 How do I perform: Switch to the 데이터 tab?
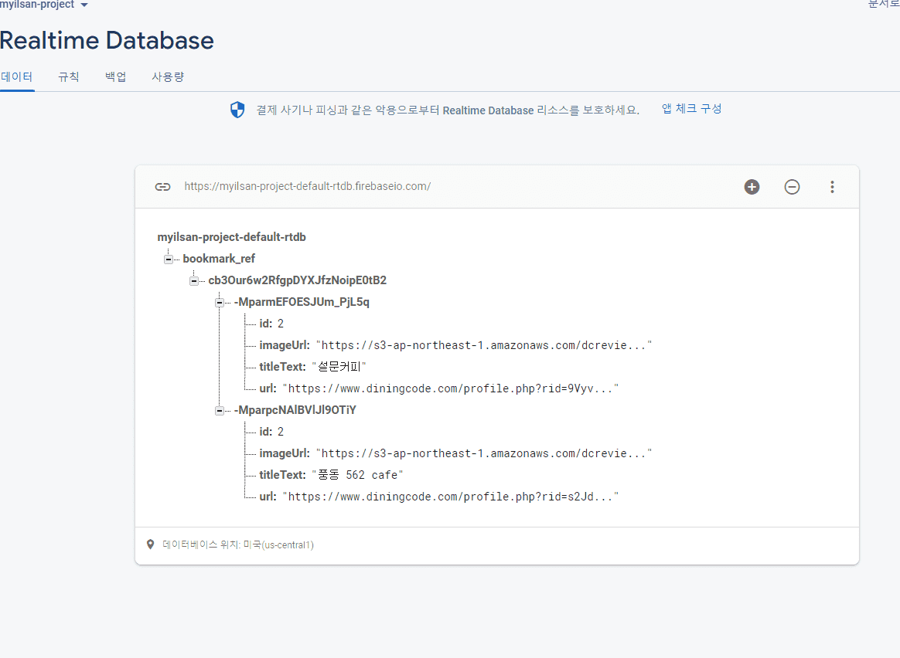[x=17, y=76]
